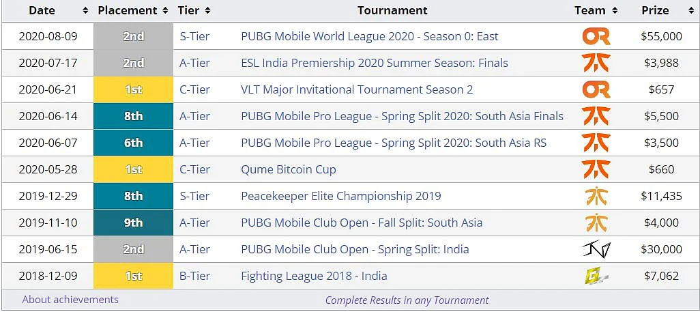700x312 pixels.
Task: Click OR team logo in VLT Major Invitational row
Action: pos(596,89)
